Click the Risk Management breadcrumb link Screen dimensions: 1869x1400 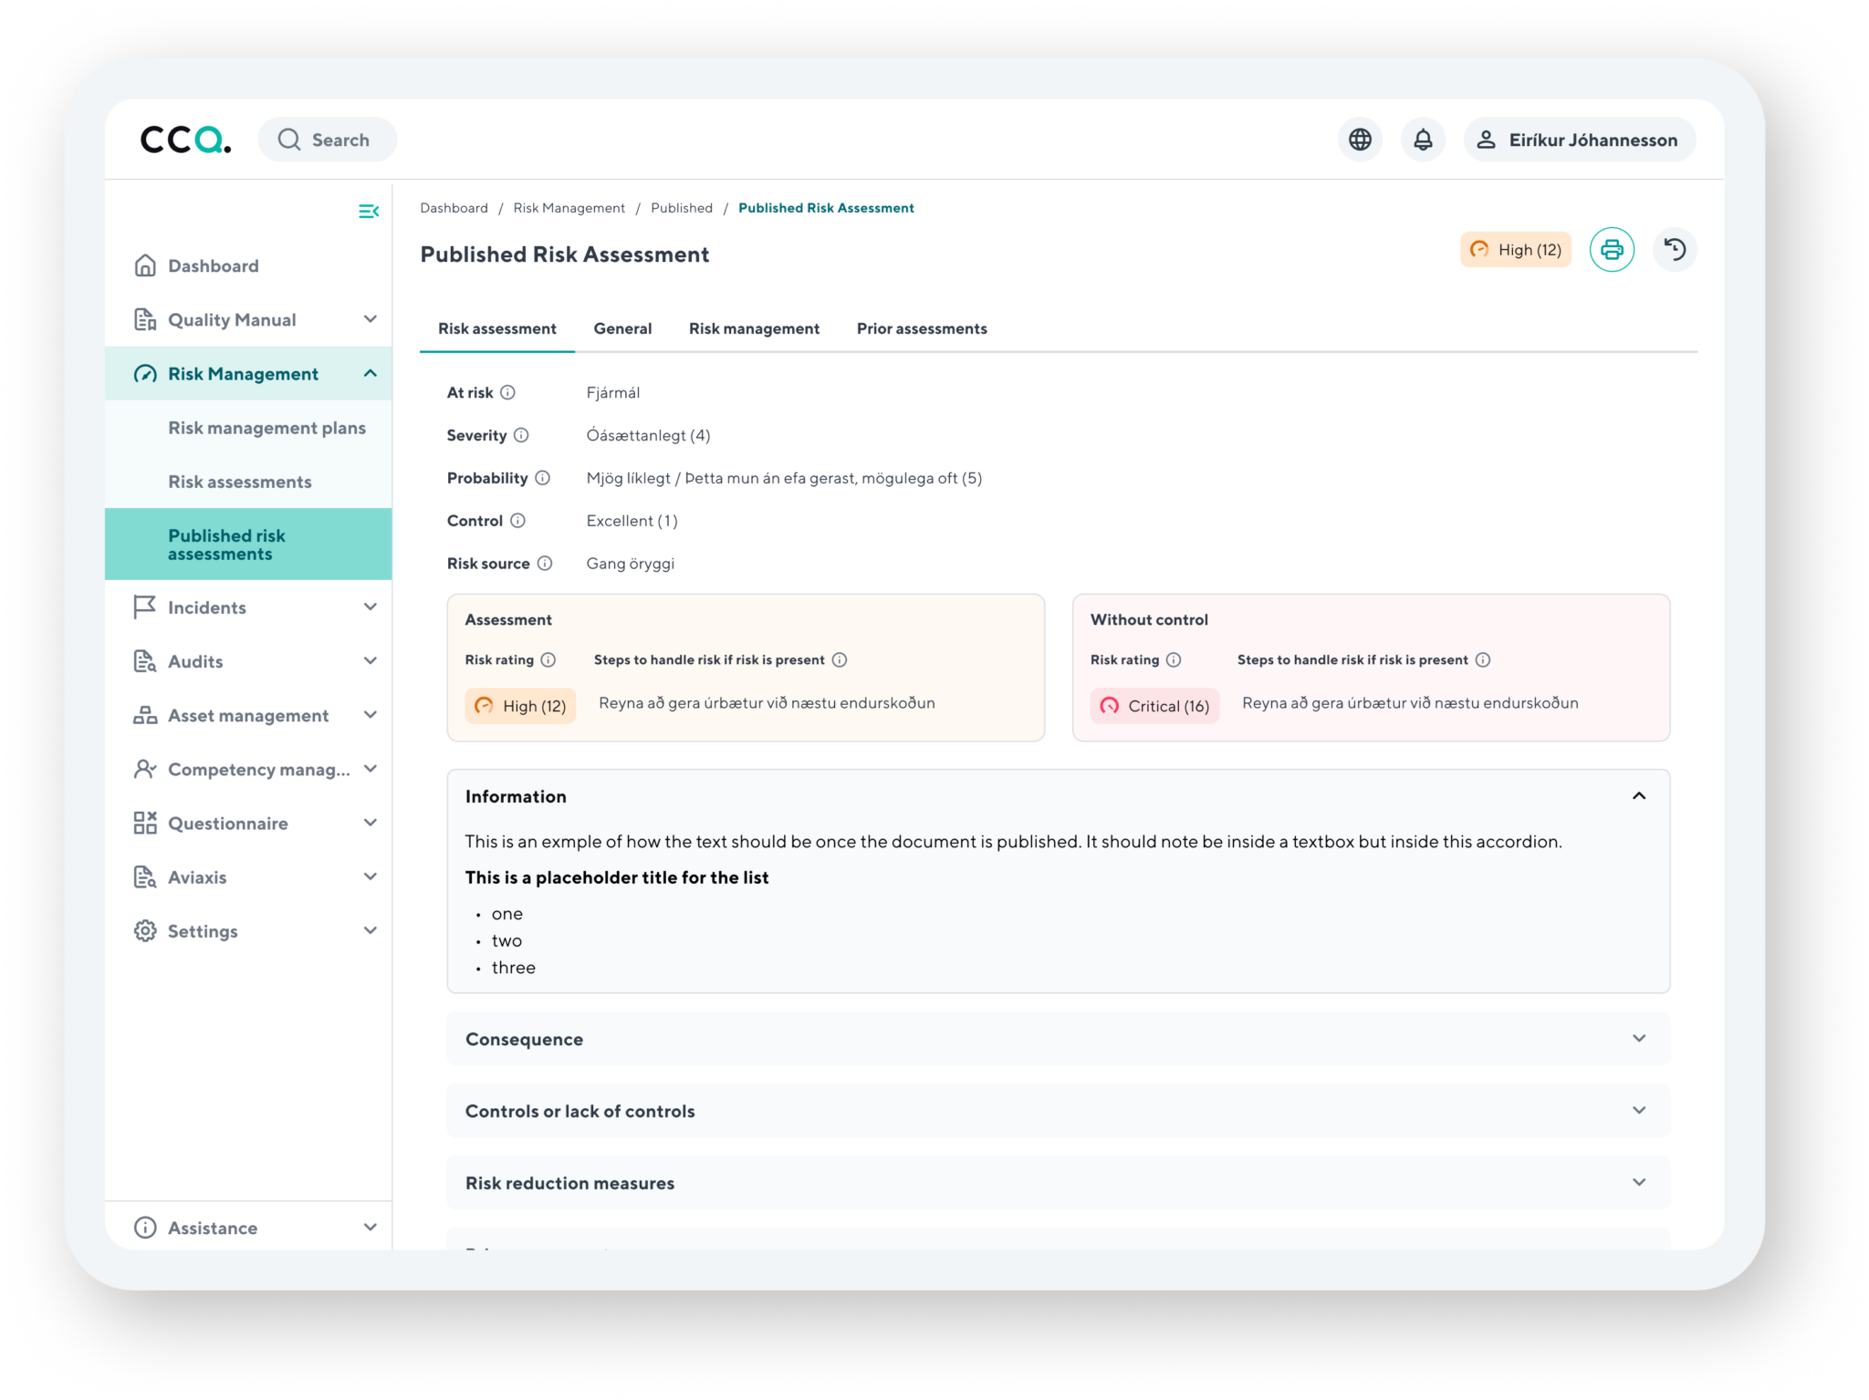click(x=569, y=208)
